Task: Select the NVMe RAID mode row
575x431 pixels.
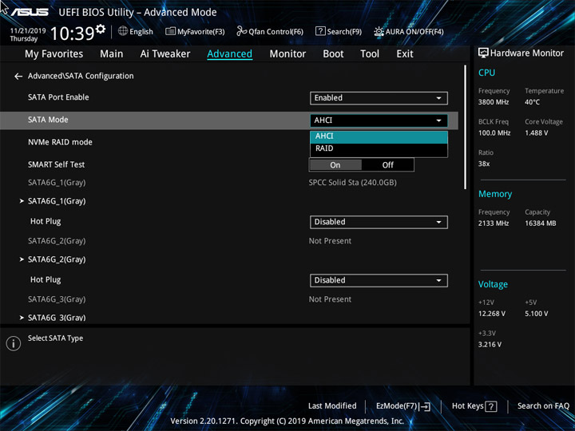Action: (60, 142)
